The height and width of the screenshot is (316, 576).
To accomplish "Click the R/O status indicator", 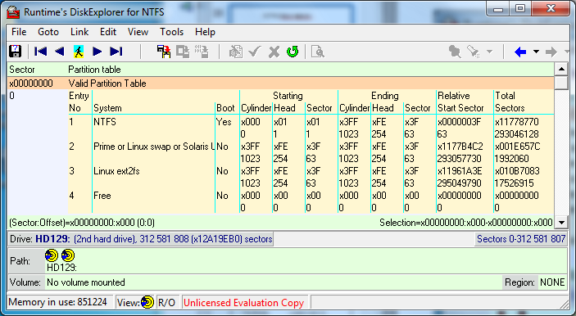I will click(x=166, y=302).
